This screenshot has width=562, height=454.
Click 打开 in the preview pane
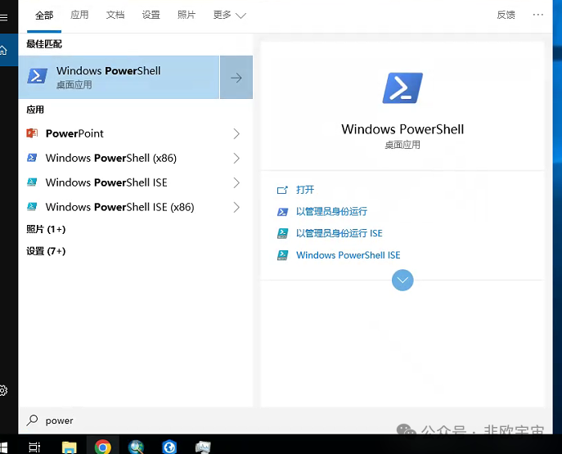[305, 190]
